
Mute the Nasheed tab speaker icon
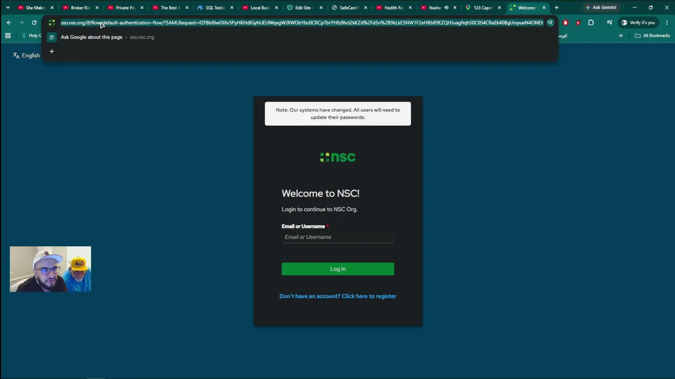(x=446, y=8)
